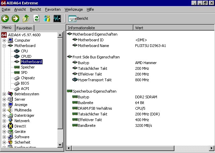Click the green Back arrow toolbar icon
This screenshot has height=153, width=215.
click(5, 18)
